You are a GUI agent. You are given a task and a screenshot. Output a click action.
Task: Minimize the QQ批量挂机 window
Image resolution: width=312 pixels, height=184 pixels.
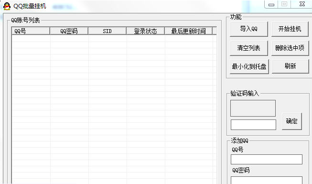pos(271,4)
